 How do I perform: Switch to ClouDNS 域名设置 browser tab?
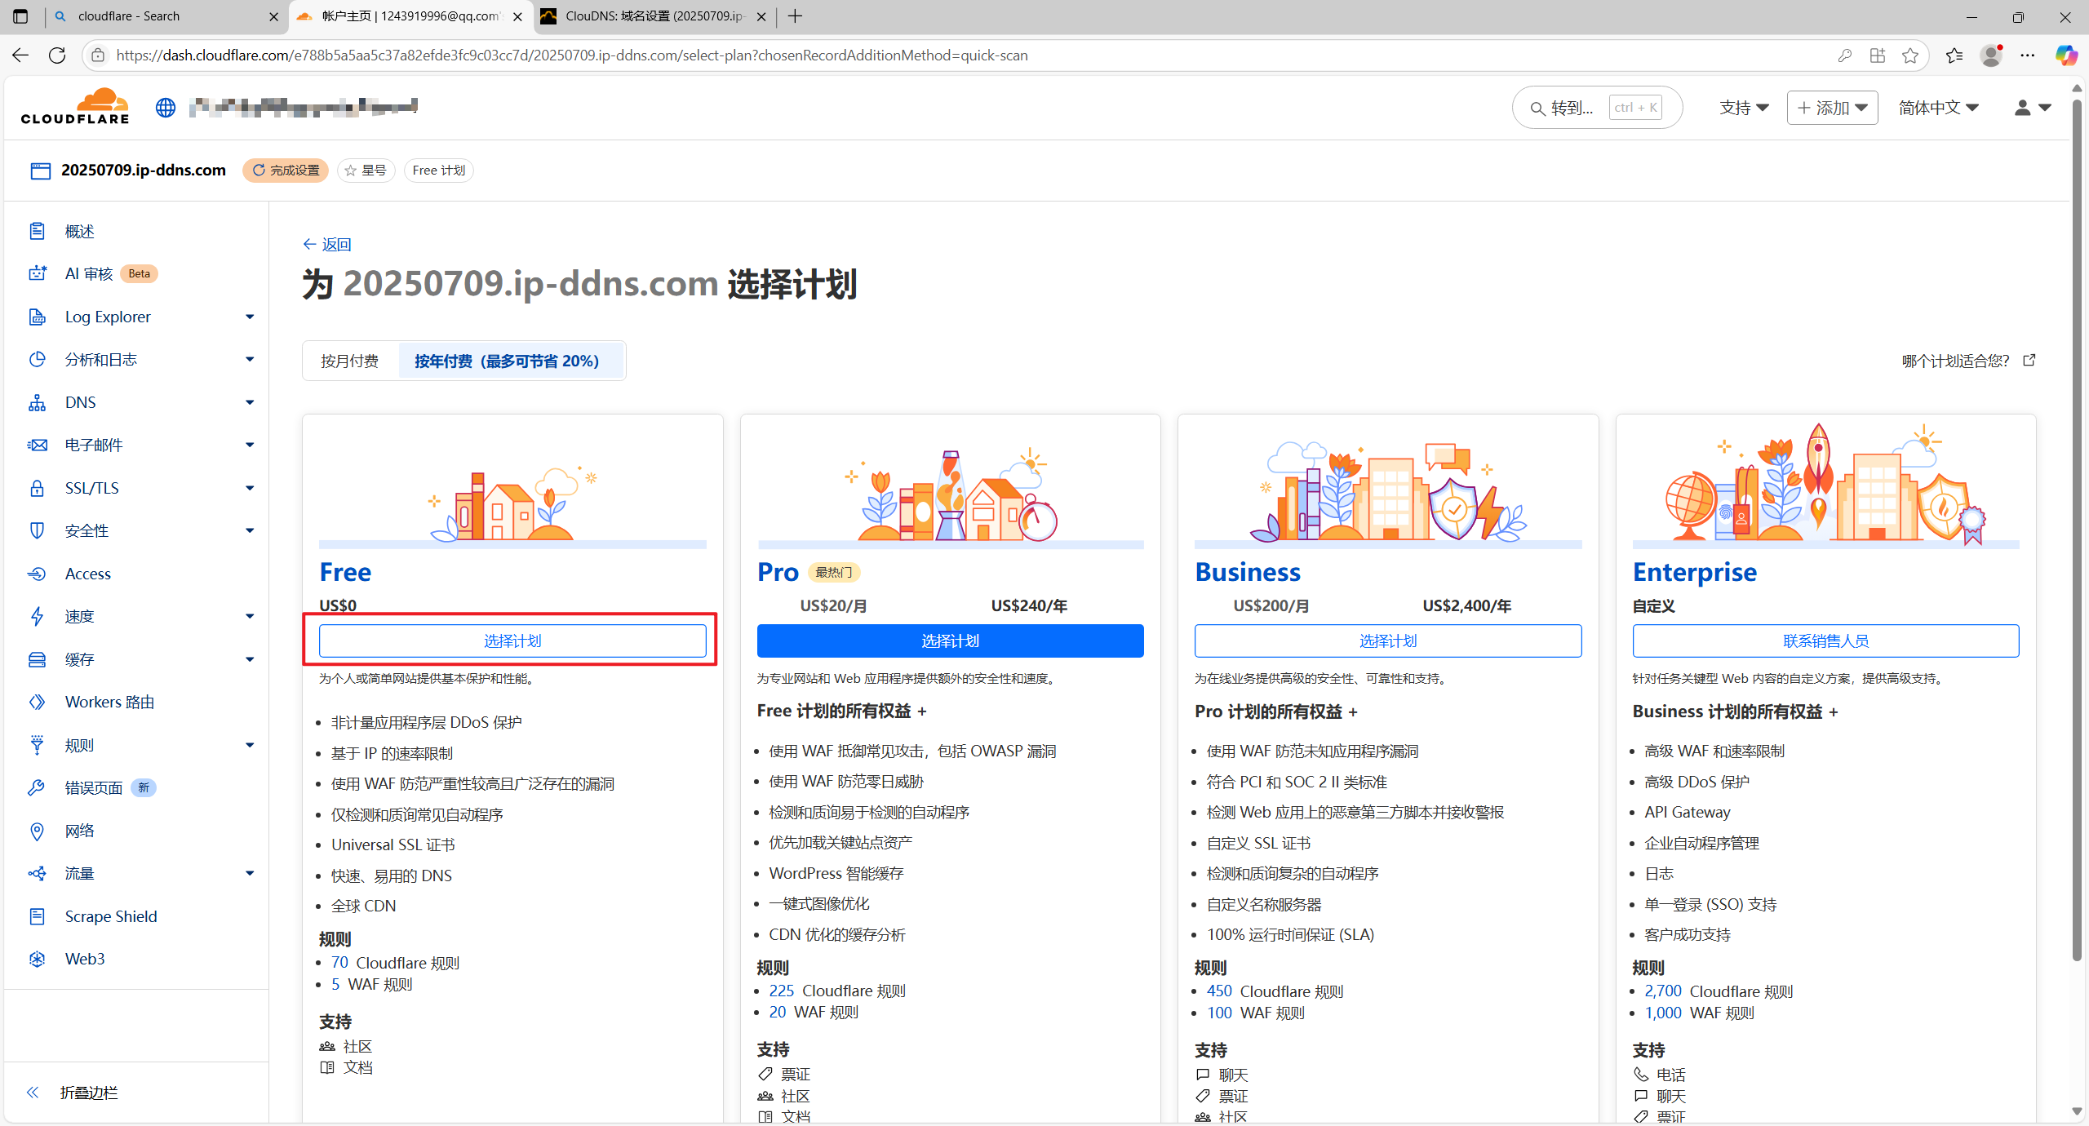coord(653,16)
